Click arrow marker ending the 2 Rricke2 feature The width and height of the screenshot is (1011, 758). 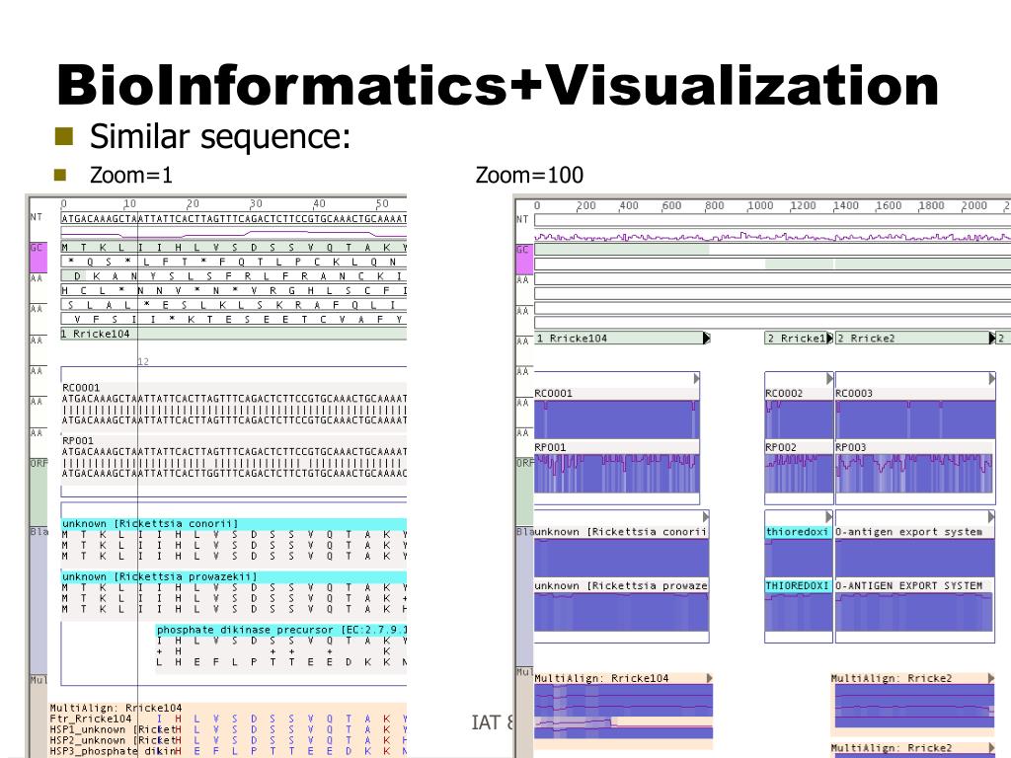(x=992, y=339)
